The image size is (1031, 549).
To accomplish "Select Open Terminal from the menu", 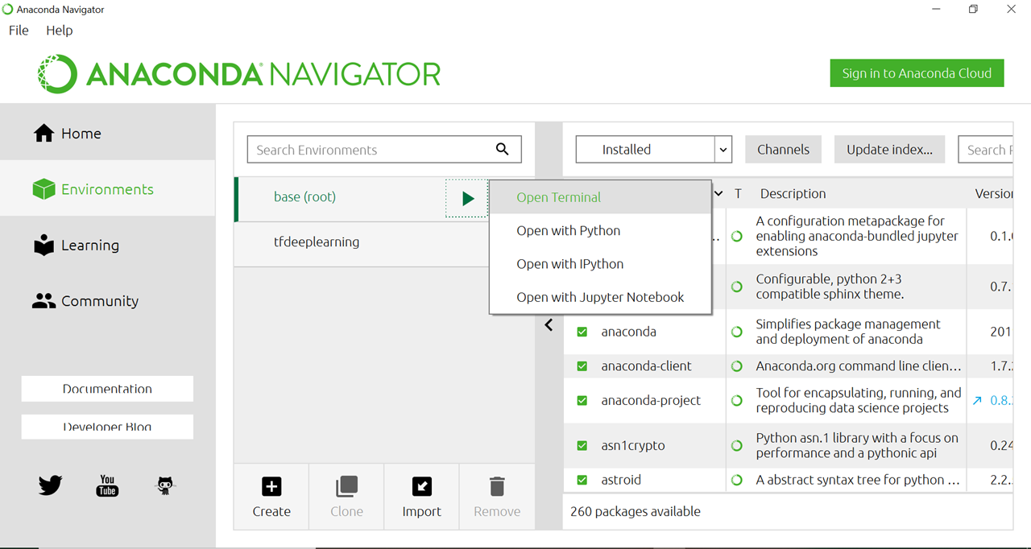I will (x=601, y=197).
